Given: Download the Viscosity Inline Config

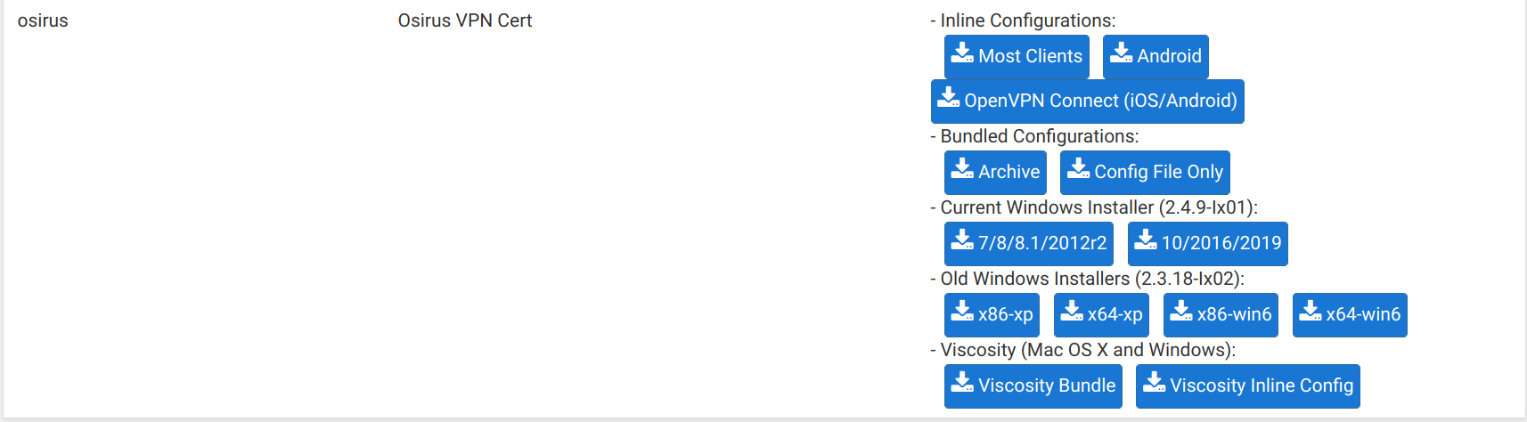Looking at the screenshot, I should [x=1248, y=386].
